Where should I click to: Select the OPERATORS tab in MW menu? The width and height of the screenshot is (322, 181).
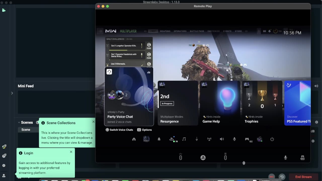tap(180, 31)
